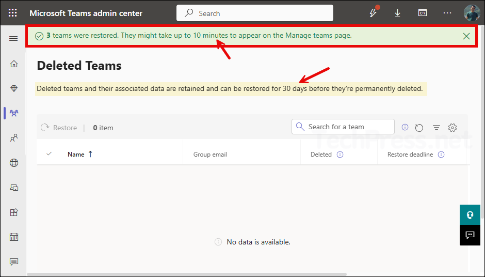Open the help headset button
Image resolution: width=485 pixels, height=277 pixels.
pyautogui.click(x=470, y=214)
